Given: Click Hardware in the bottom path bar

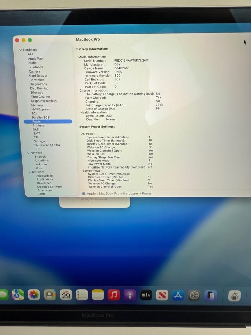Looking at the screenshot, I should point(130,194).
